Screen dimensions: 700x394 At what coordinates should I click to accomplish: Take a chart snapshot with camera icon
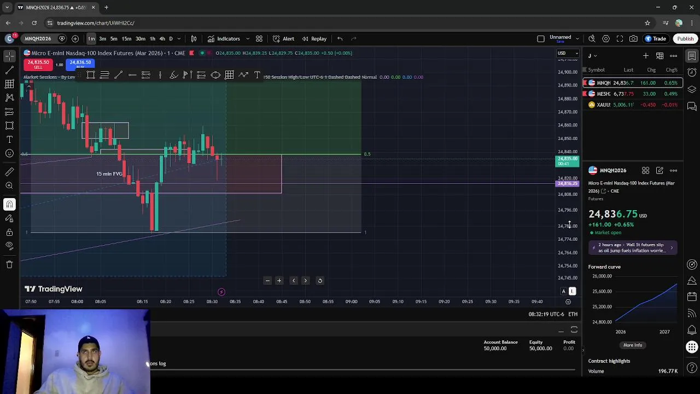pos(633,39)
